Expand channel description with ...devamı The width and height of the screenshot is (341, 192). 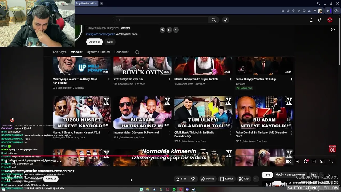(124, 28)
